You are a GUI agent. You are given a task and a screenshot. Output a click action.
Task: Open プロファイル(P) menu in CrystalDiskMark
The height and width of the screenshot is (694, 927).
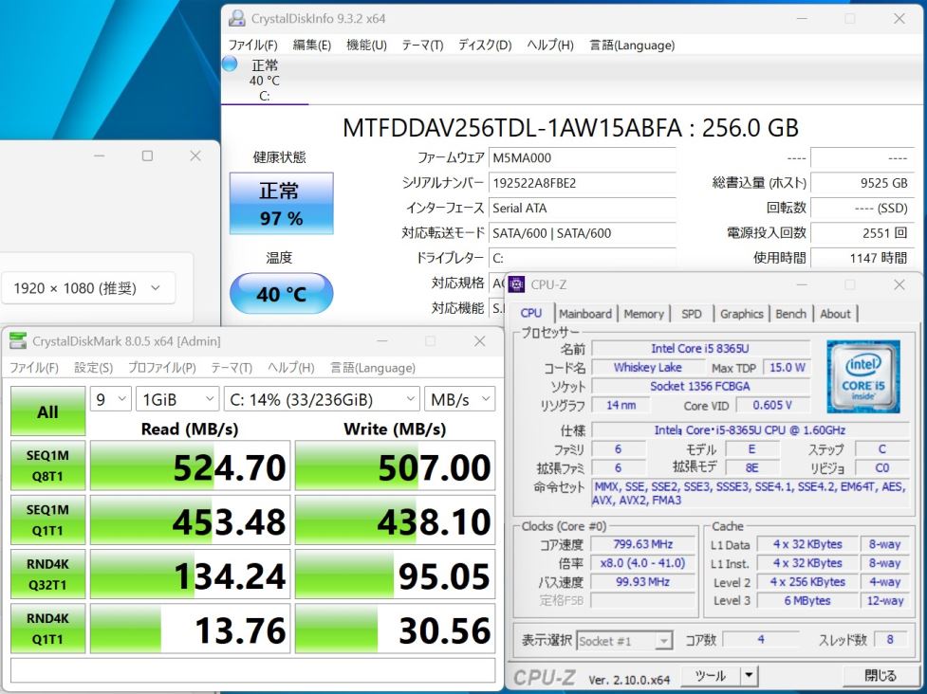(x=162, y=367)
